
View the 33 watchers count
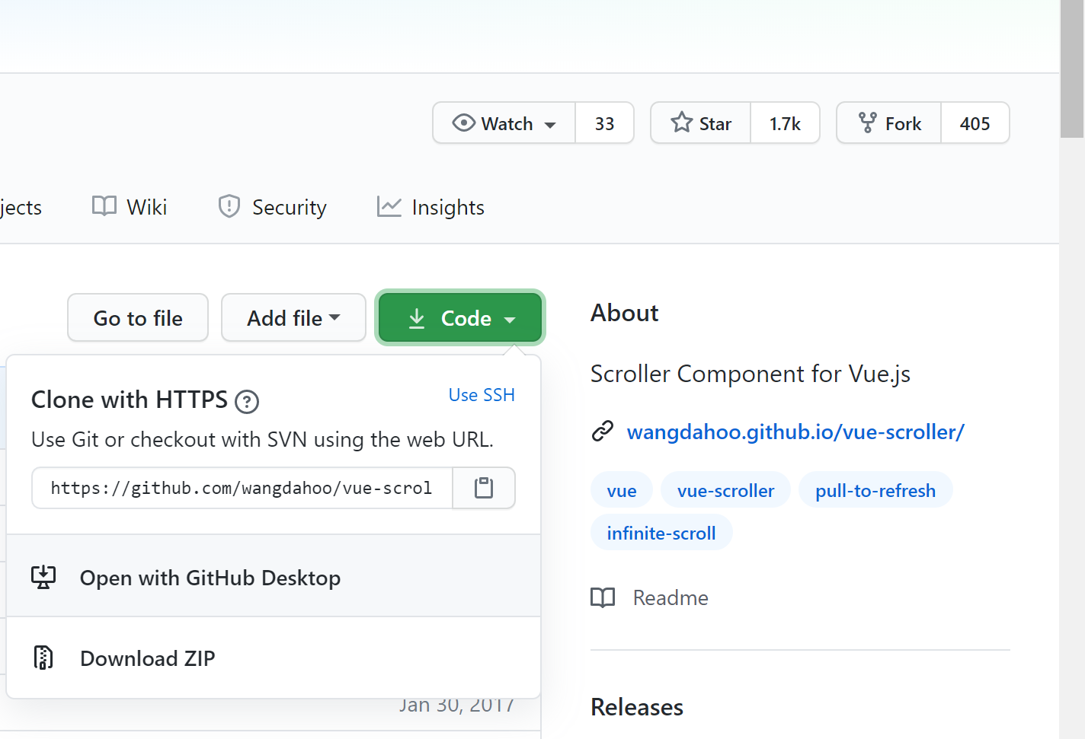coord(605,123)
